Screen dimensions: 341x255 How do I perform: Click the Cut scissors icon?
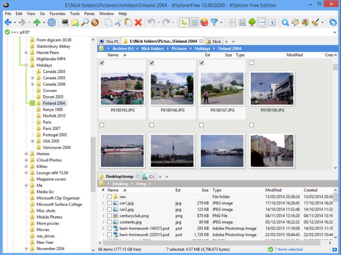tap(118, 23)
